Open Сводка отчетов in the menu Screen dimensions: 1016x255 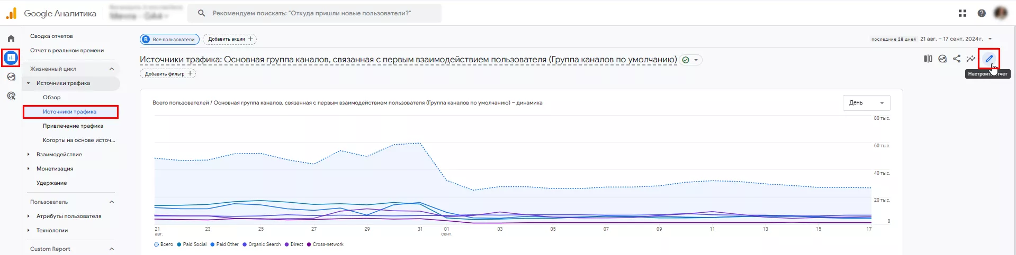point(51,36)
